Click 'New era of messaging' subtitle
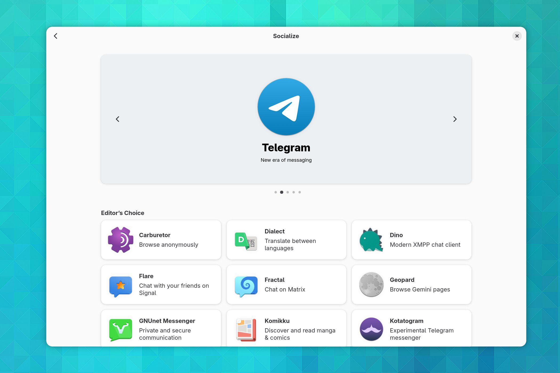Viewport: 560px width, 373px height. click(286, 160)
